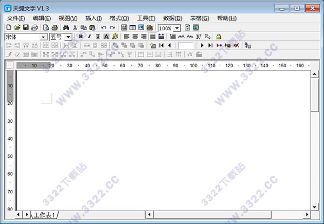Show previous sheet tab with left arrow
The height and width of the screenshot is (224, 324).
click(x=18, y=214)
